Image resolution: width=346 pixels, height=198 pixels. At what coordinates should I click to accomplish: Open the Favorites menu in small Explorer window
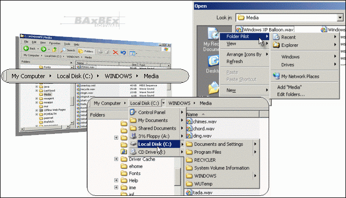point(54,43)
